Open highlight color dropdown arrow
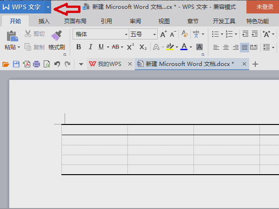This screenshot has height=209, width=279. pyautogui.click(x=177, y=47)
